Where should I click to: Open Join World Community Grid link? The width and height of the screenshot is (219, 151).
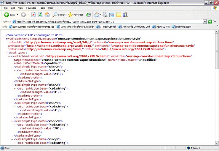(134, 27)
